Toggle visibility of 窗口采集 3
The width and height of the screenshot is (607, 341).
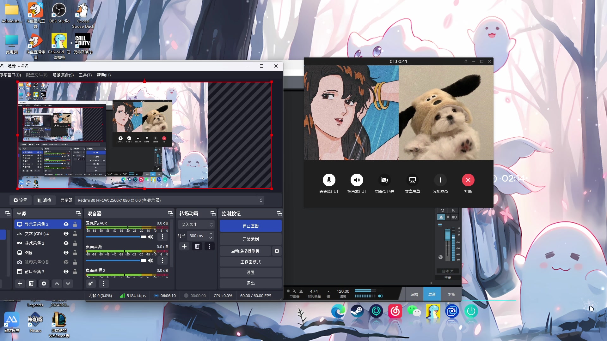[66, 272]
